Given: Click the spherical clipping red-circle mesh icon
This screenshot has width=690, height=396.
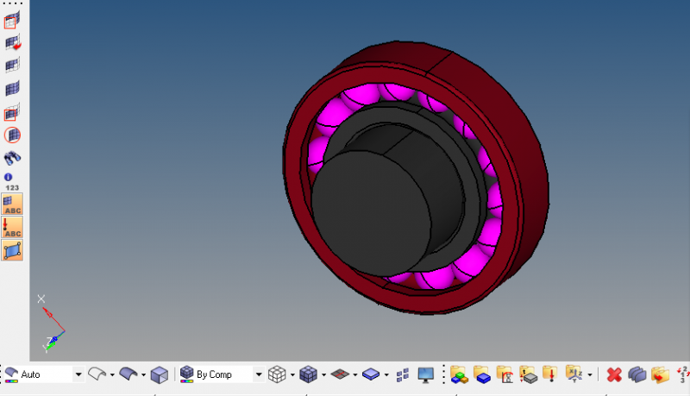Looking at the screenshot, I should 12,135.
